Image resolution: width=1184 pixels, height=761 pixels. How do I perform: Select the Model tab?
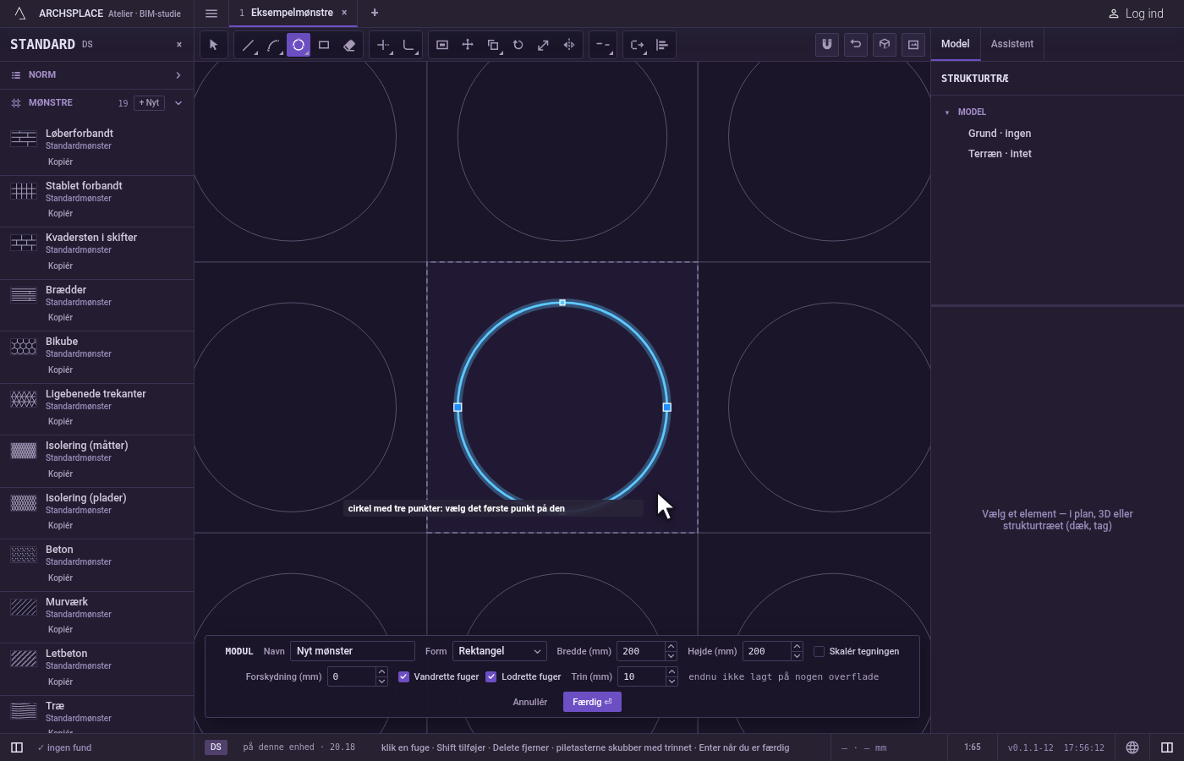click(956, 44)
